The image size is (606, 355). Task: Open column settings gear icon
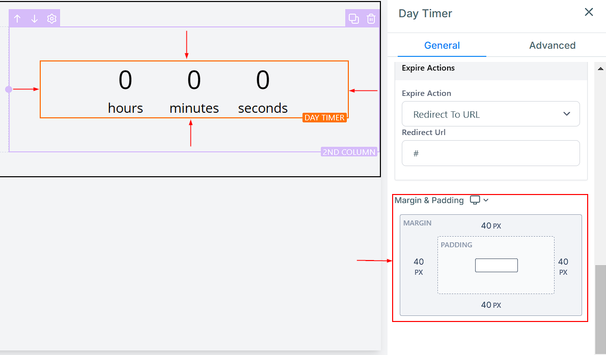click(x=51, y=19)
